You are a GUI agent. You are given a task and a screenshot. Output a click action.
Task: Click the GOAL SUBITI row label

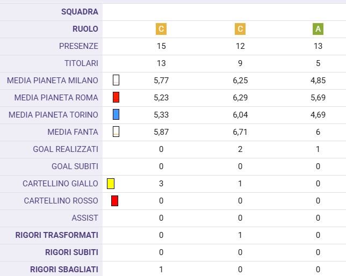tap(75, 166)
